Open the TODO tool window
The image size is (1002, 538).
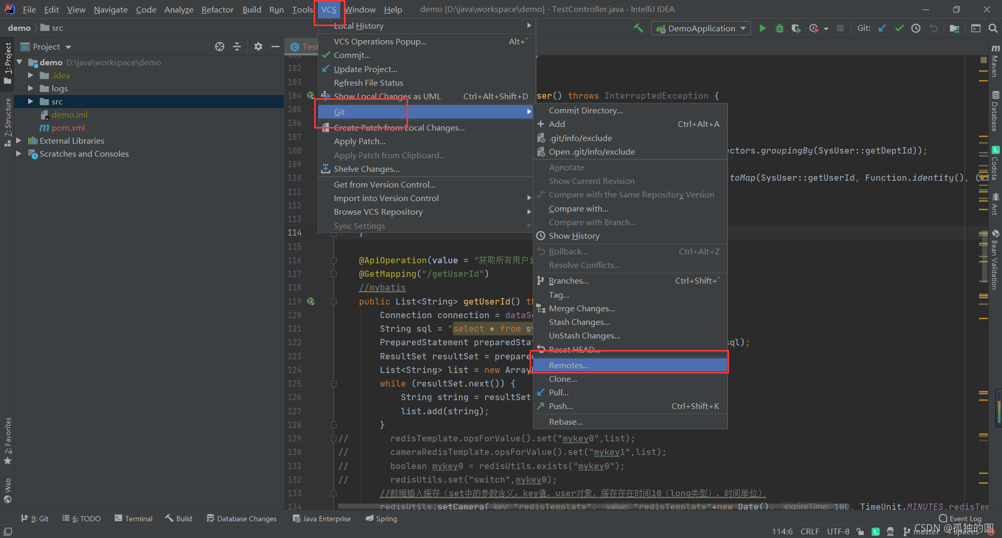tap(81, 519)
